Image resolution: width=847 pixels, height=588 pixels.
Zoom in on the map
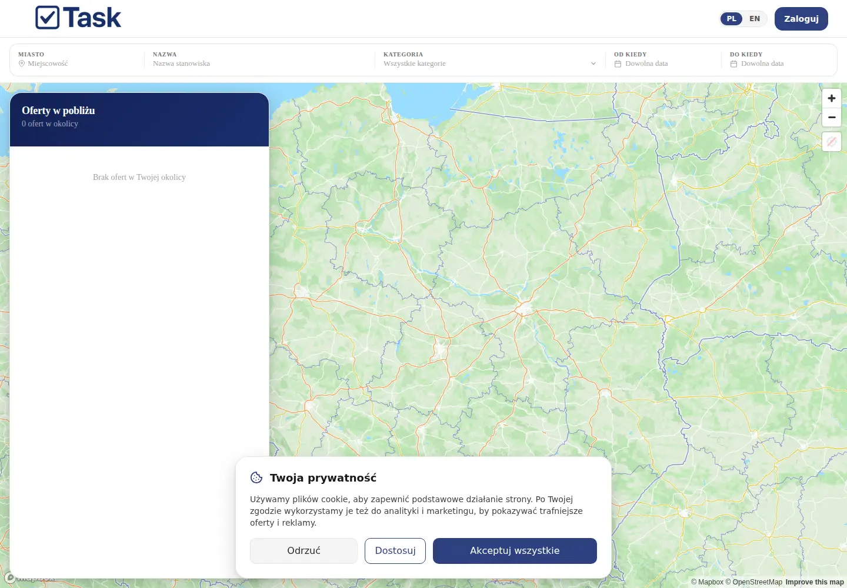coord(832,98)
